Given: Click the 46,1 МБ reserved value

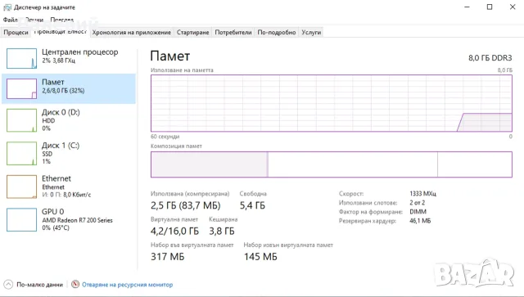Looking at the screenshot, I should [420, 221].
